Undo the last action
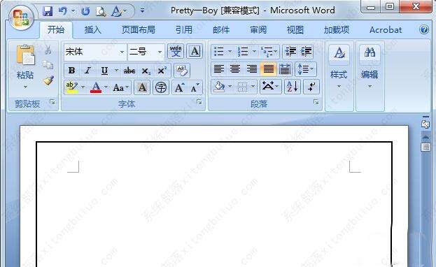 [63, 11]
